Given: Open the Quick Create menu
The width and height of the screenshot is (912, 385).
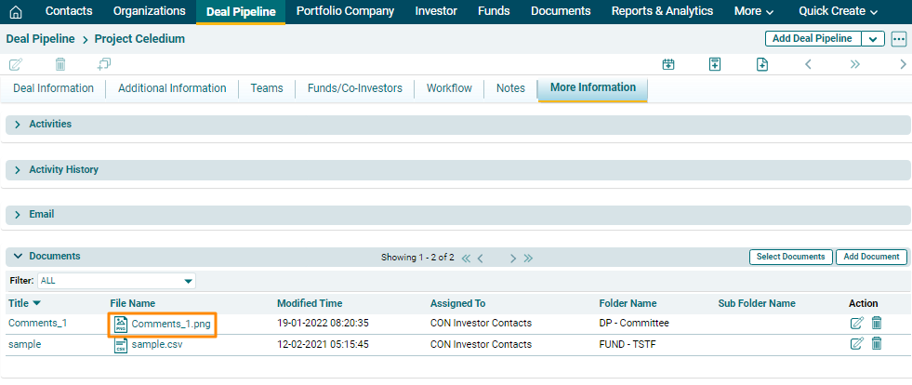Looking at the screenshot, I should point(838,11).
